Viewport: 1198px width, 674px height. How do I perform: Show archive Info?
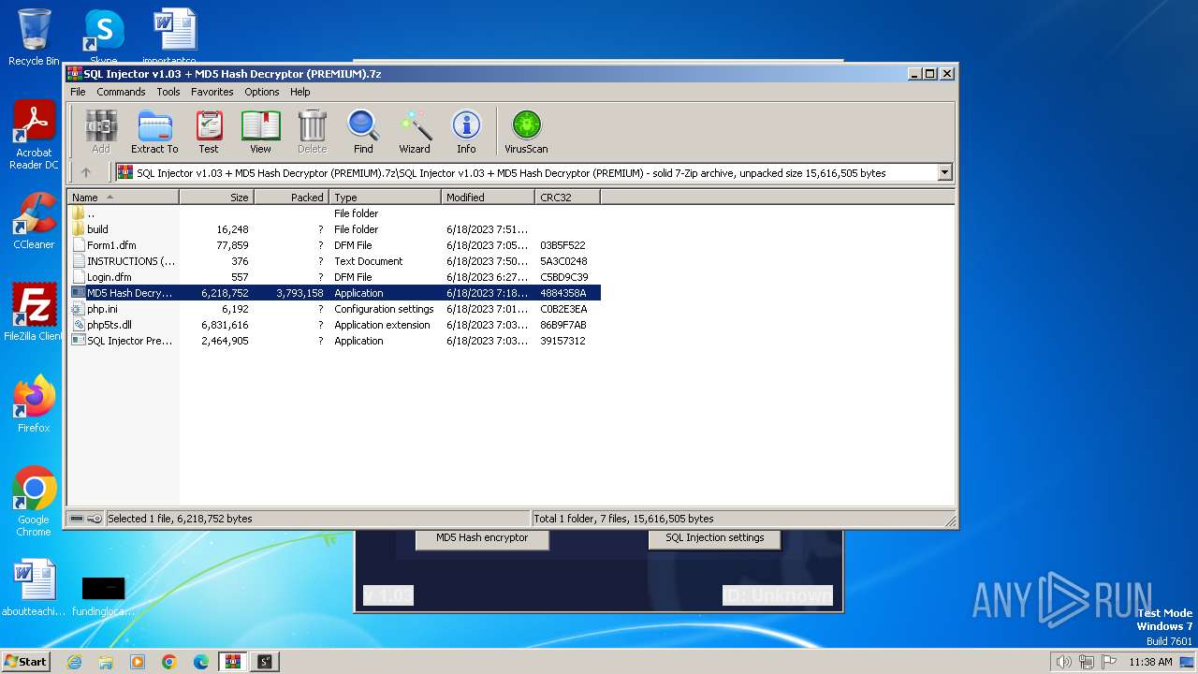pyautogui.click(x=466, y=132)
